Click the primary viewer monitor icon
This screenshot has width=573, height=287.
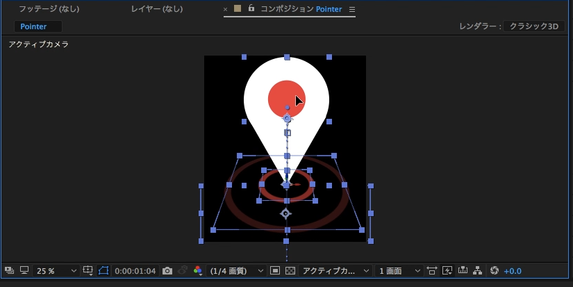[24, 270]
